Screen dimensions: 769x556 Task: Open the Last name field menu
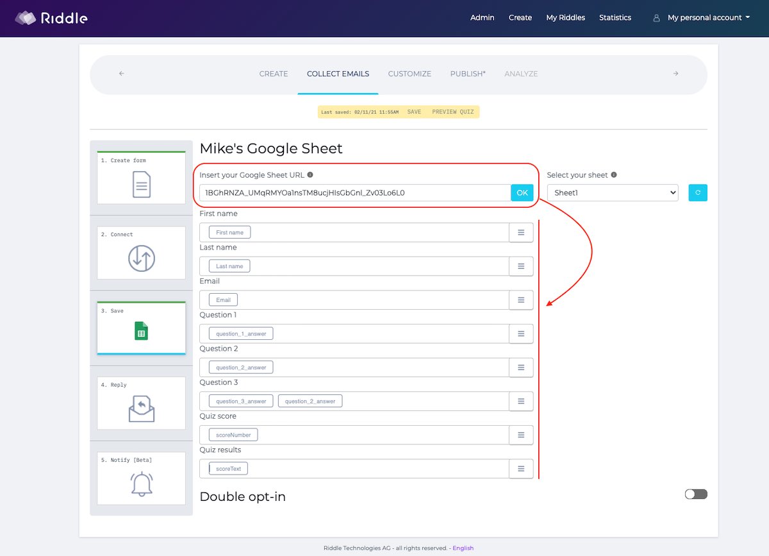click(521, 266)
